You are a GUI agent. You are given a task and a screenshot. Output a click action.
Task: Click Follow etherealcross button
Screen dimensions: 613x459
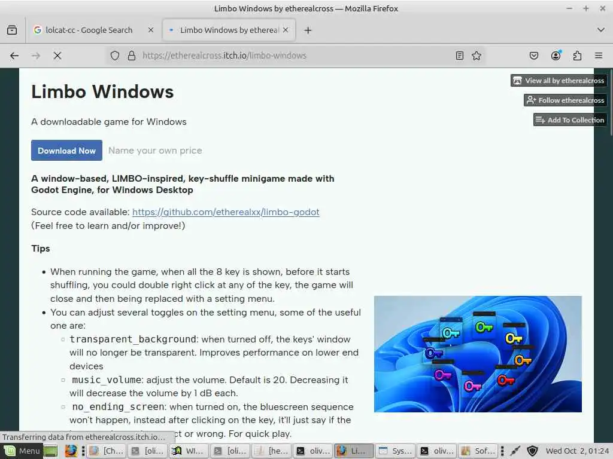click(x=565, y=100)
